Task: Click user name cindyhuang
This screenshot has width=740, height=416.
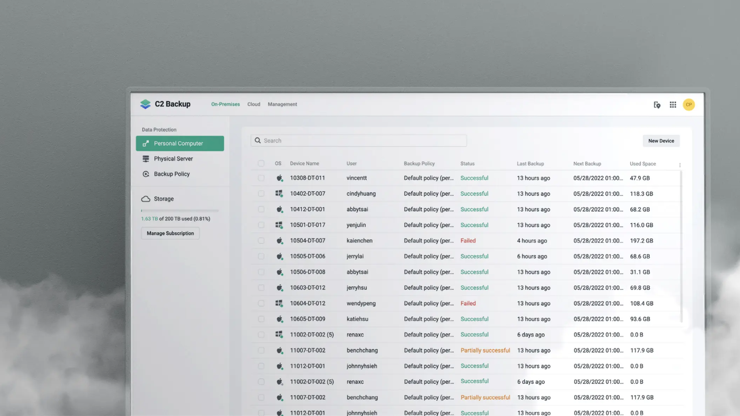Action: pyautogui.click(x=361, y=194)
